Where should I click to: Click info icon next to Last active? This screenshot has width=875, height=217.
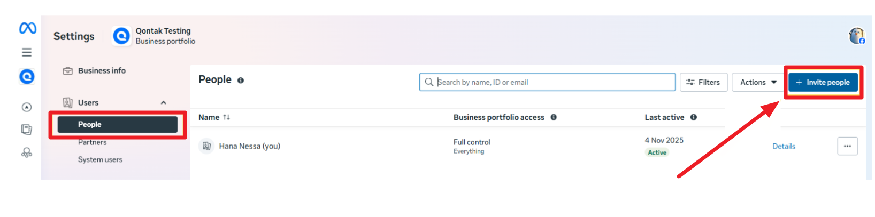coord(694,117)
